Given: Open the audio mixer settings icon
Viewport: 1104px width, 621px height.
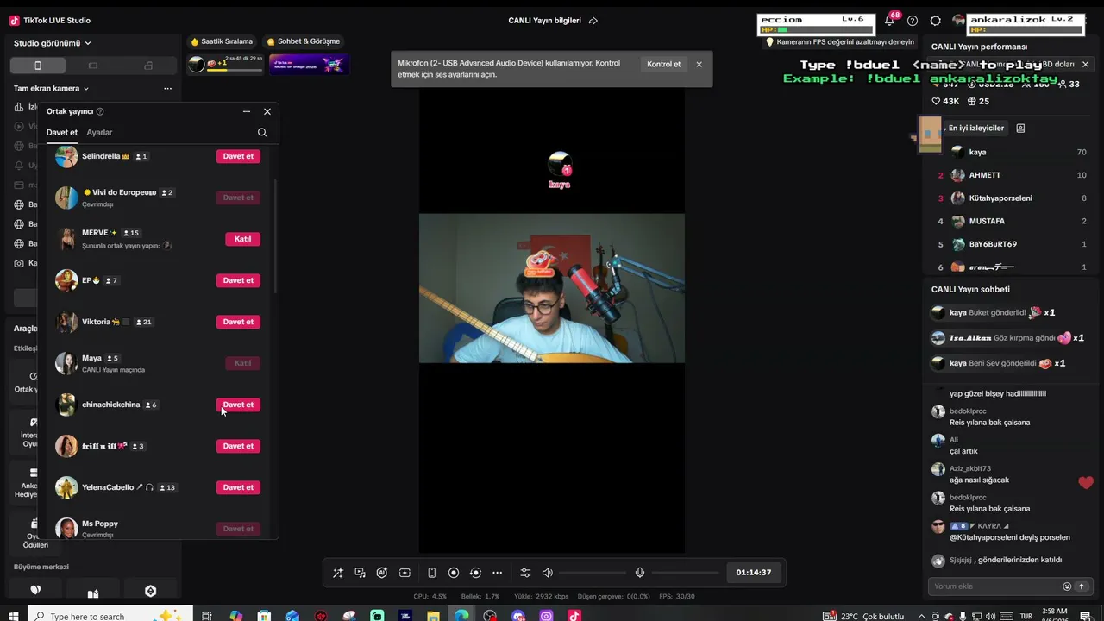Looking at the screenshot, I should click(x=525, y=573).
